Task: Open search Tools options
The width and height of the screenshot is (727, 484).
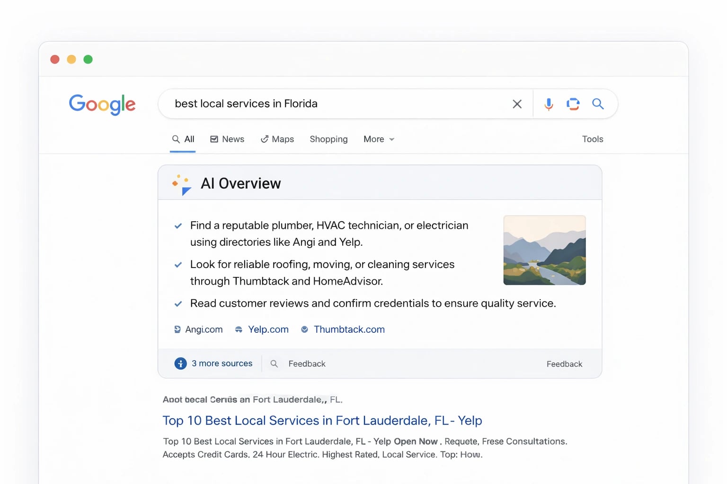Action: pyautogui.click(x=592, y=139)
